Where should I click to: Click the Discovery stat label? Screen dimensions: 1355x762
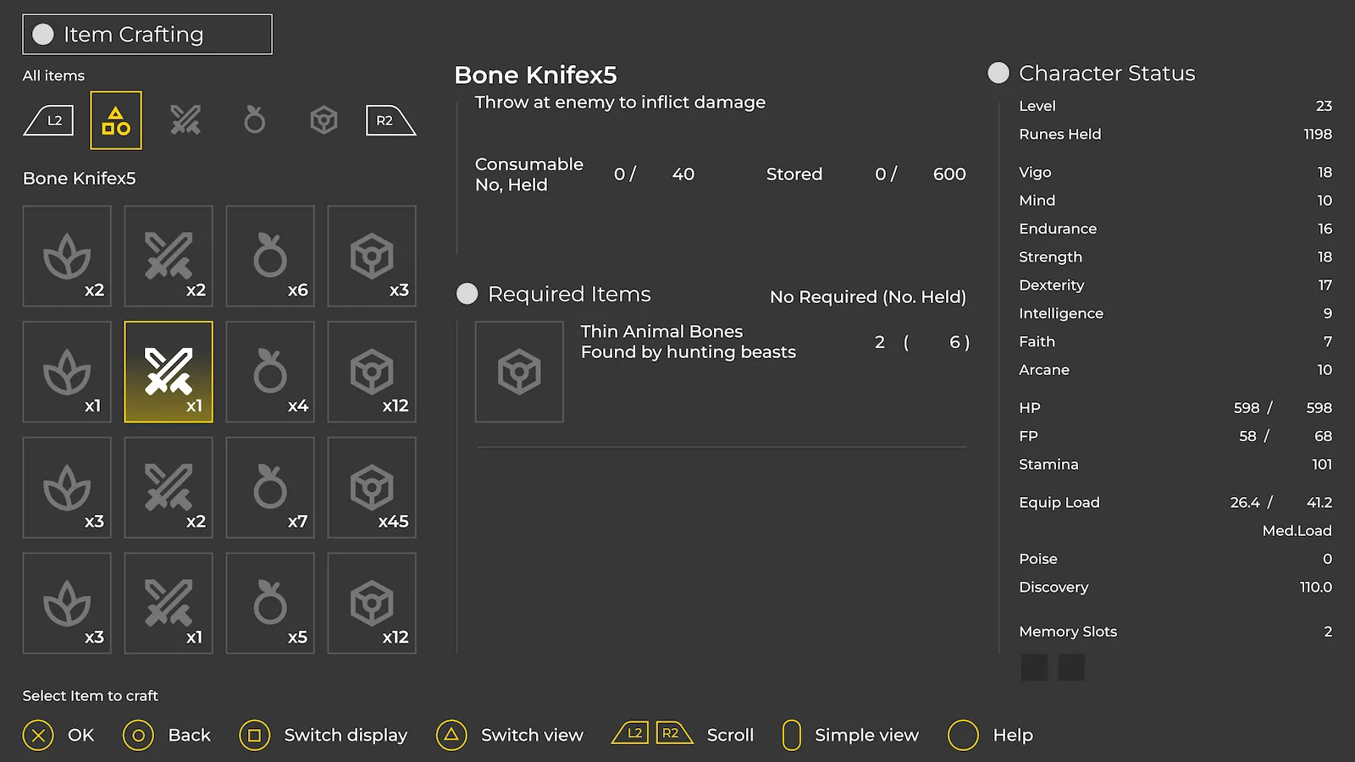[1054, 588]
